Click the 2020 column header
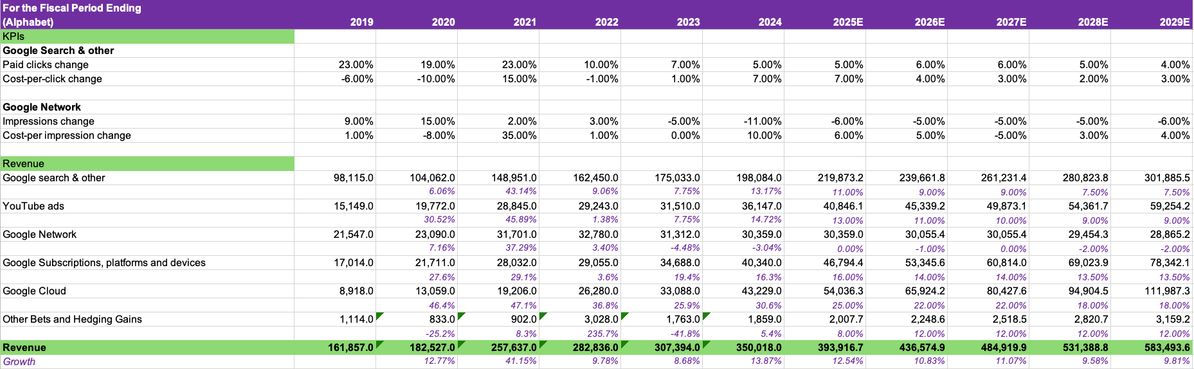The width and height of the screenshot is (1194, 369). pyautogui.click(x=444, y=22)
